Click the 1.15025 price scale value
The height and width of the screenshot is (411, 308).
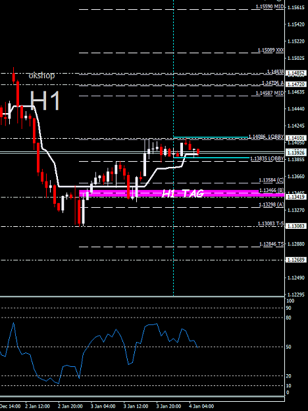coord(296,58)
